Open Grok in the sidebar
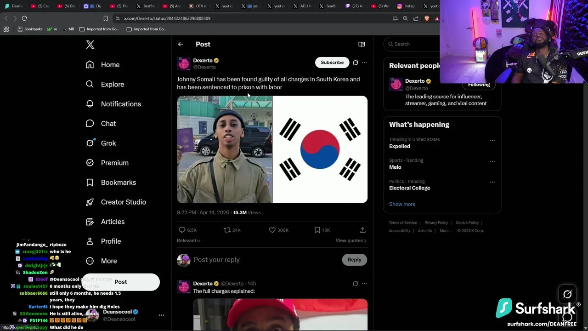Image resolution: width=588 pixels, height=331 pixels. 101,143
